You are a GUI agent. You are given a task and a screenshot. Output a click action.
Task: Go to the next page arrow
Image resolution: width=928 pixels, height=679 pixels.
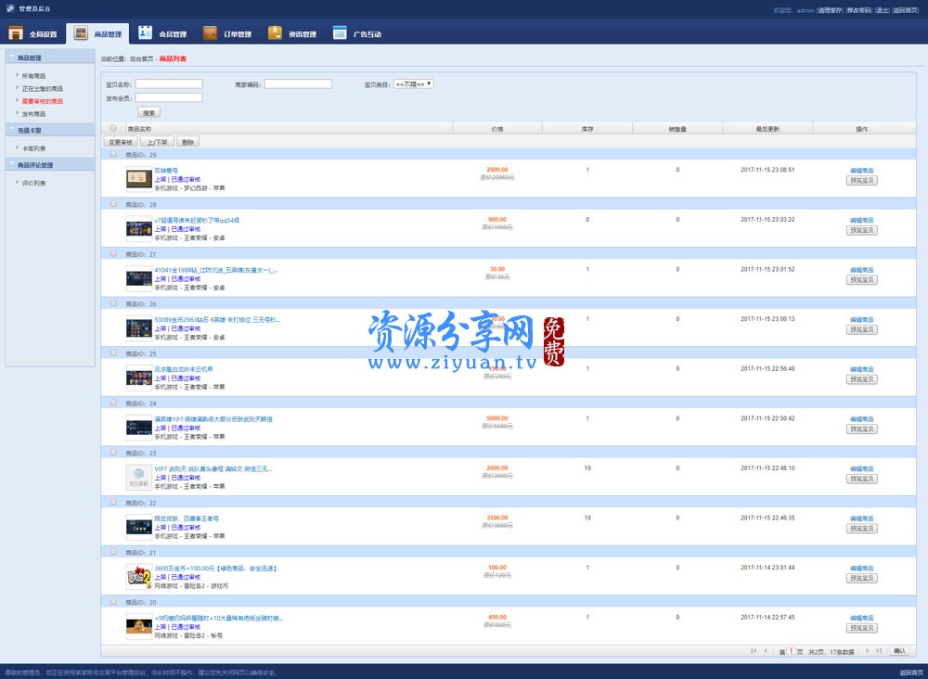click(x=867, y=650)
